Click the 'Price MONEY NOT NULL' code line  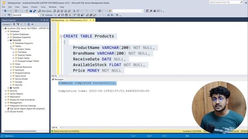coord(97,70)
